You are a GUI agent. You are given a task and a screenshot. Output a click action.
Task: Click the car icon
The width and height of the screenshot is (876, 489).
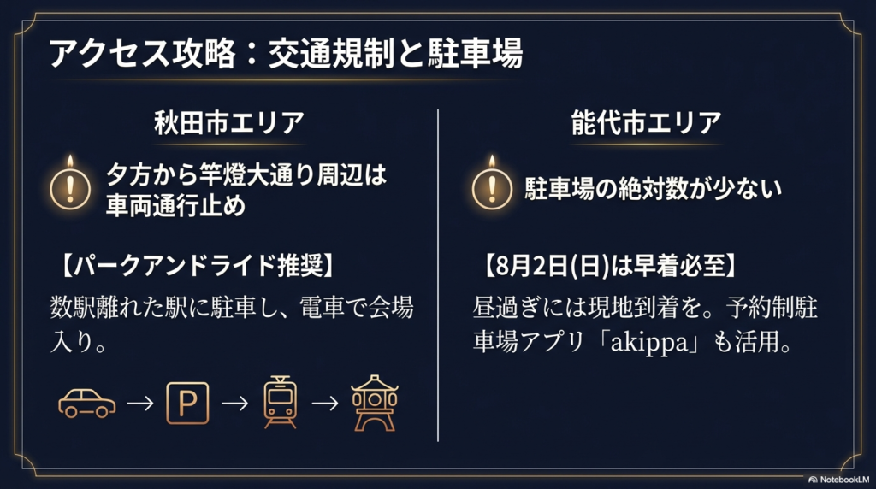tap(86, 403)
